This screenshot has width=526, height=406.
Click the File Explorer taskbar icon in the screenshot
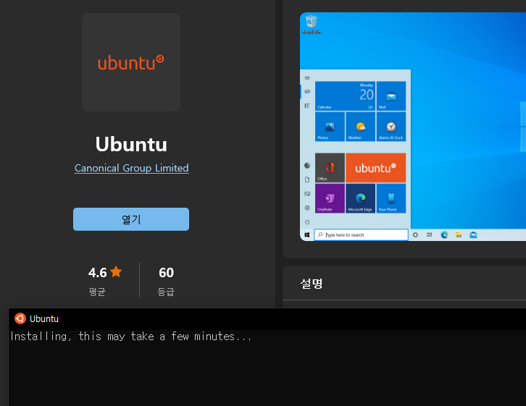tap(459, 234)
